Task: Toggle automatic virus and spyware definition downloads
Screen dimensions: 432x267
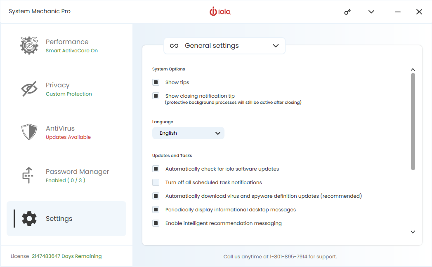Action: [156, 196]
